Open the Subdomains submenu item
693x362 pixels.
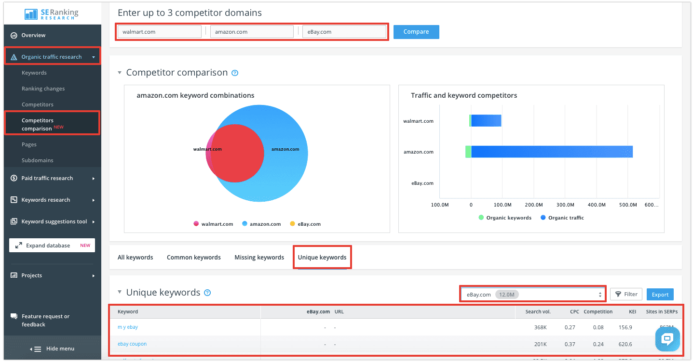(38, 160)
